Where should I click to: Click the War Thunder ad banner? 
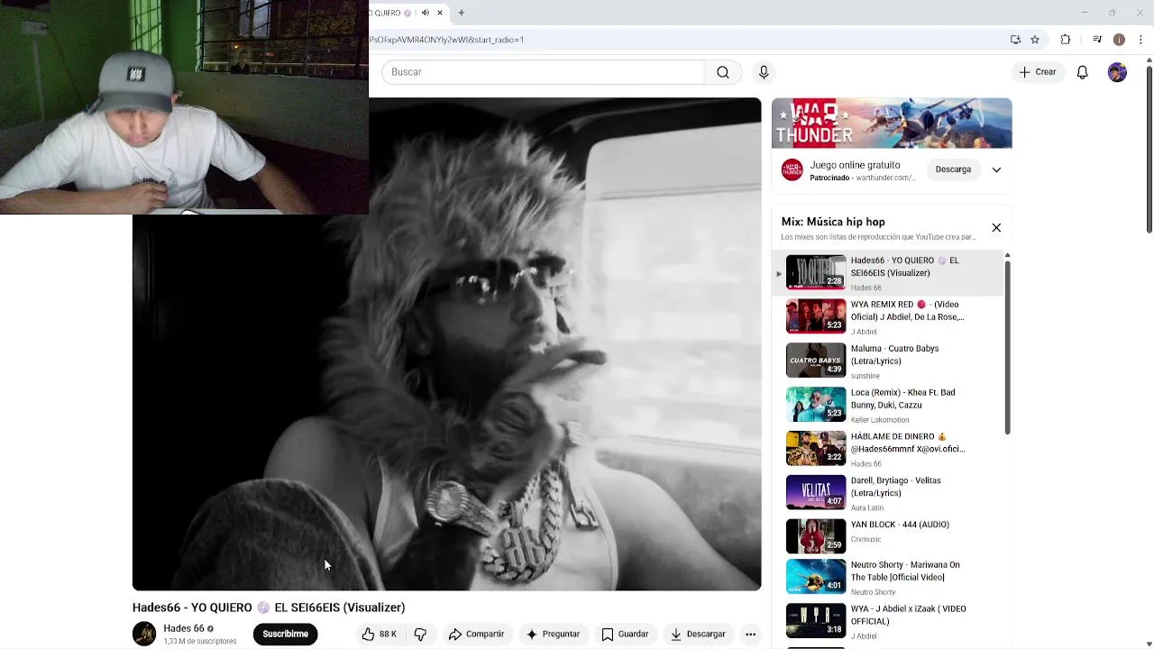pos(892,123)
